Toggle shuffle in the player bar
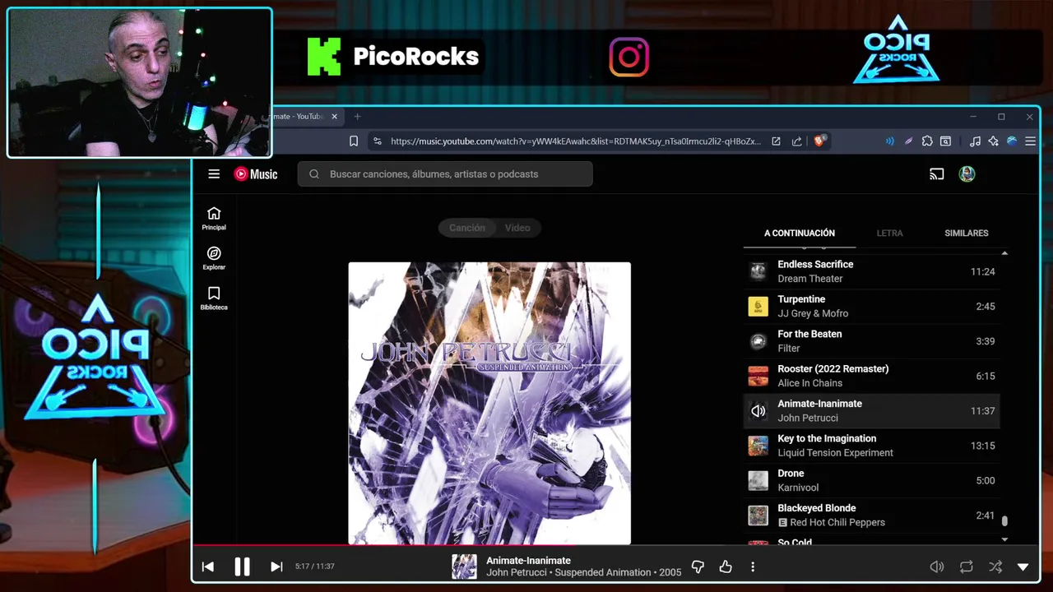The width and height of the screenshot is (1053, 592). (x=995, y=567)
